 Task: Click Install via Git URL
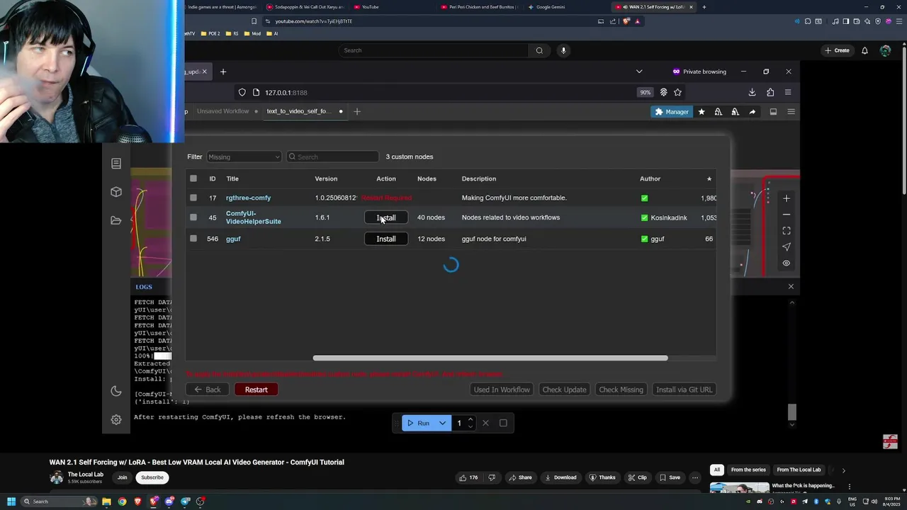pos(684,390)
